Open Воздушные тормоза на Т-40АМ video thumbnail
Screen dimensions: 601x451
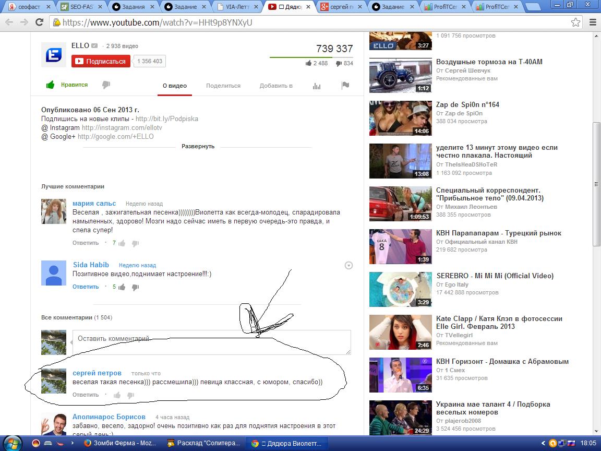[x=401, y=76]
